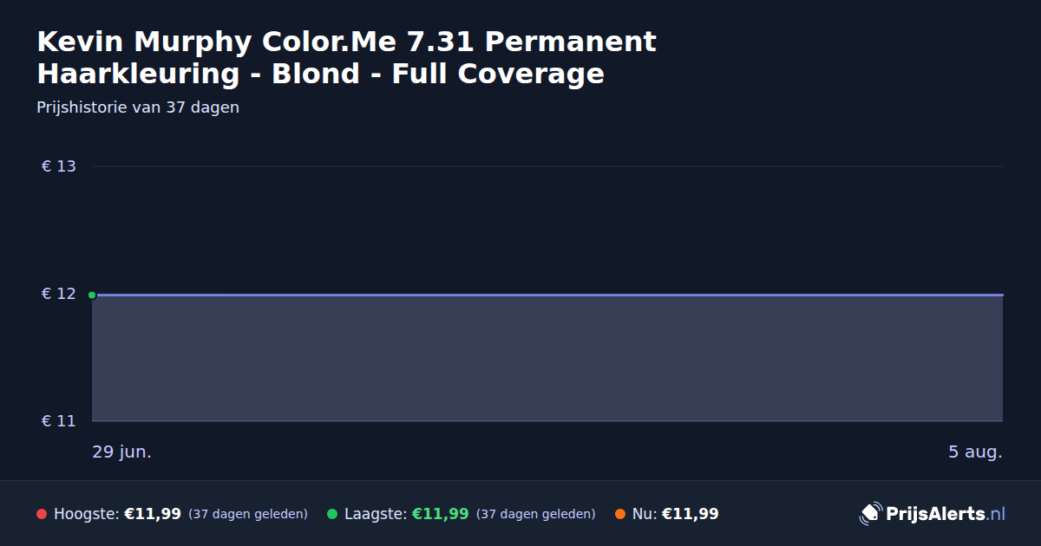Image resolution: width=1041 pixels, height=546 pixels.
Task: Click the red Hoogste indicator dot
Action: pos(41,514)
